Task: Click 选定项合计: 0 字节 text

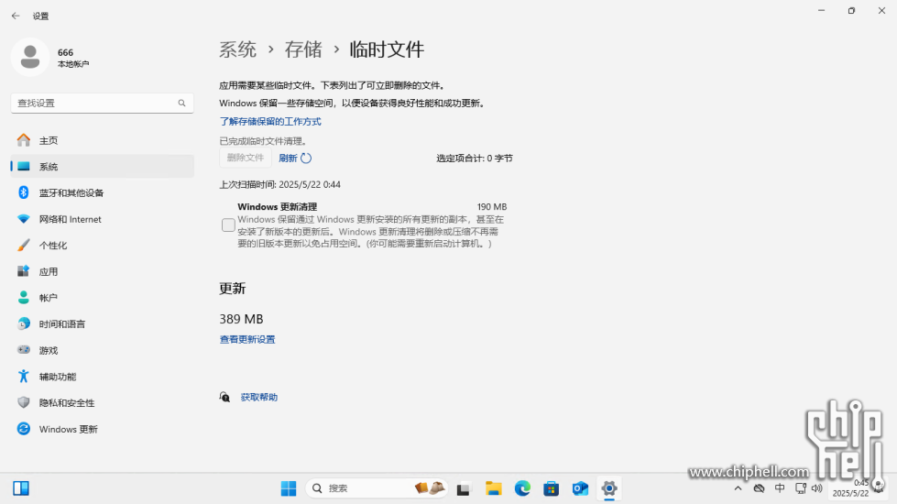Action: tap(475, 159)
